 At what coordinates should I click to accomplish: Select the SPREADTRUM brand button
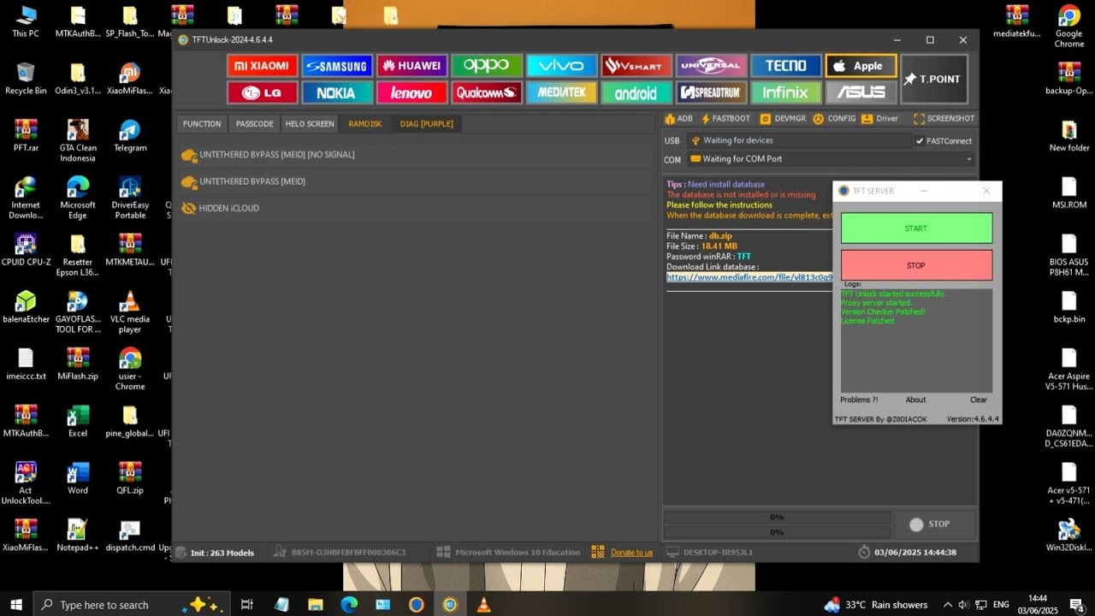pos(711,92)
